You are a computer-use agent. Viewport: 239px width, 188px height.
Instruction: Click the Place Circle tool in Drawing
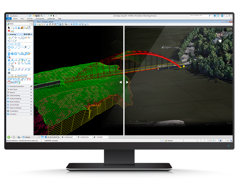click(x=9, y=47)
